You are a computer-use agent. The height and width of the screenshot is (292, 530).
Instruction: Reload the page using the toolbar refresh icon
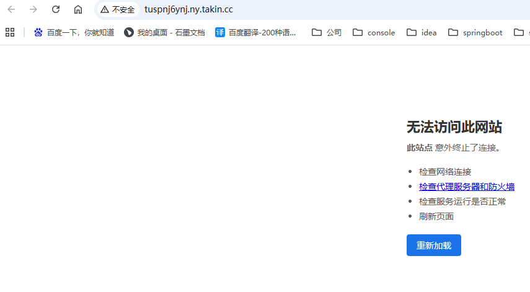pos(56,9)
